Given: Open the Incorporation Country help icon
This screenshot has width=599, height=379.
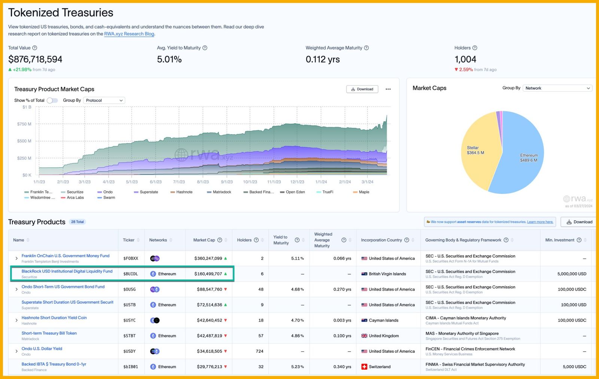Looking at the screenshot, I should 407,240.
